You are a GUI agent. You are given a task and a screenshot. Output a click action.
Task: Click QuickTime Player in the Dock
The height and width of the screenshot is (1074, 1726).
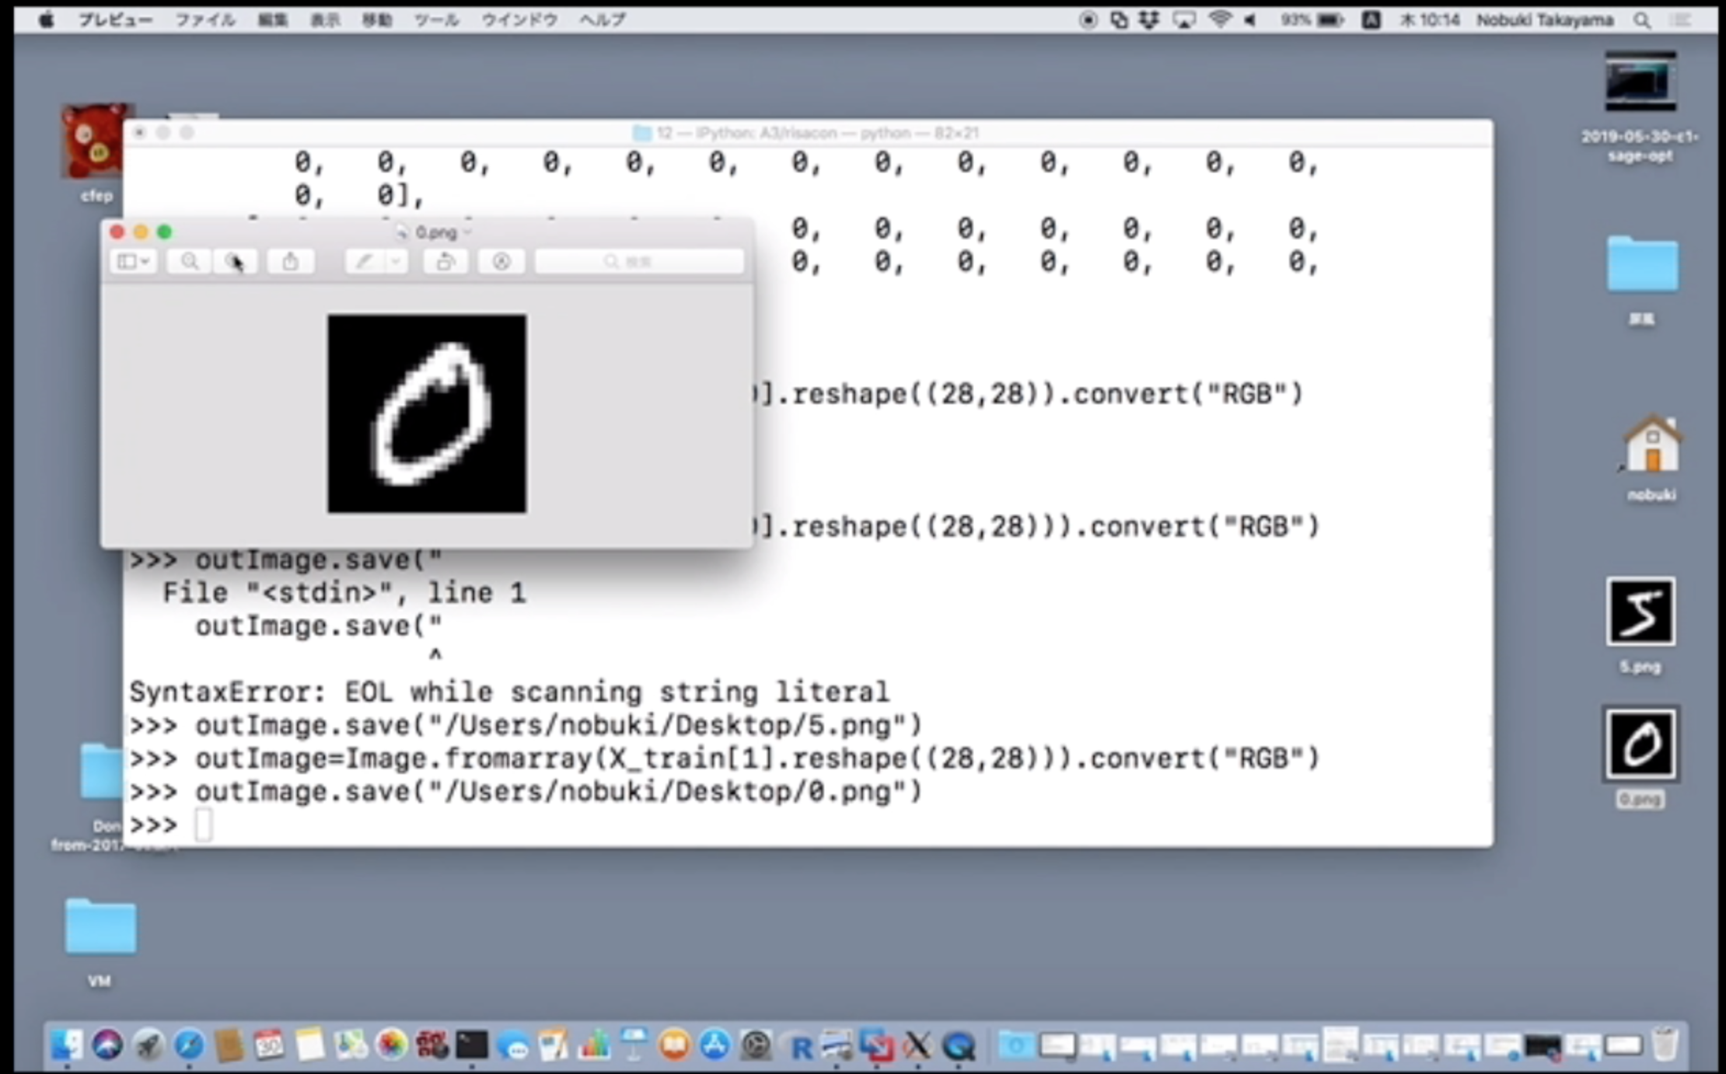pyautogui.click(x=959, y=1045)
